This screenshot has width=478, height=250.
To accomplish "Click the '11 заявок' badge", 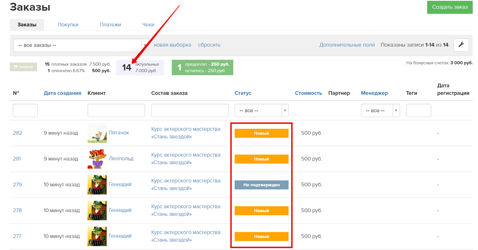I will click(x=24, y=66).
